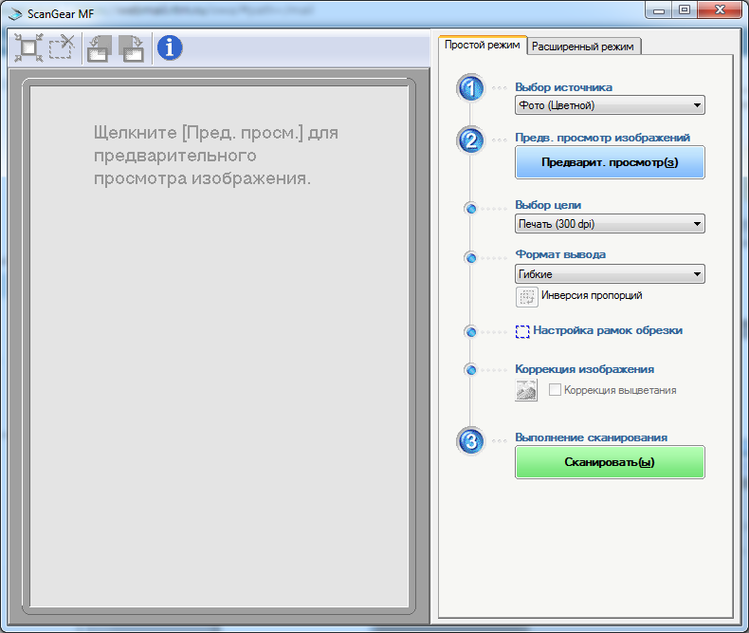Click the rotate left toolbar icon
749x633 pixels.
[x=99, y=47]
